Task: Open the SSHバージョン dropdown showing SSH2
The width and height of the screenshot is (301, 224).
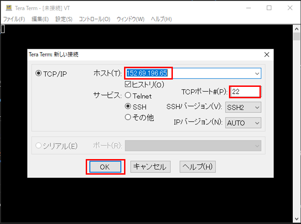Action: tap(243, 107)
